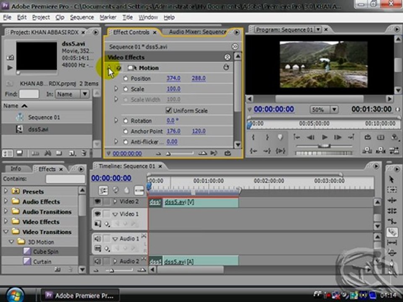This screenshot has width=403, height=302.
Task: Click Play In to Out button
Action: click(280, 151)
